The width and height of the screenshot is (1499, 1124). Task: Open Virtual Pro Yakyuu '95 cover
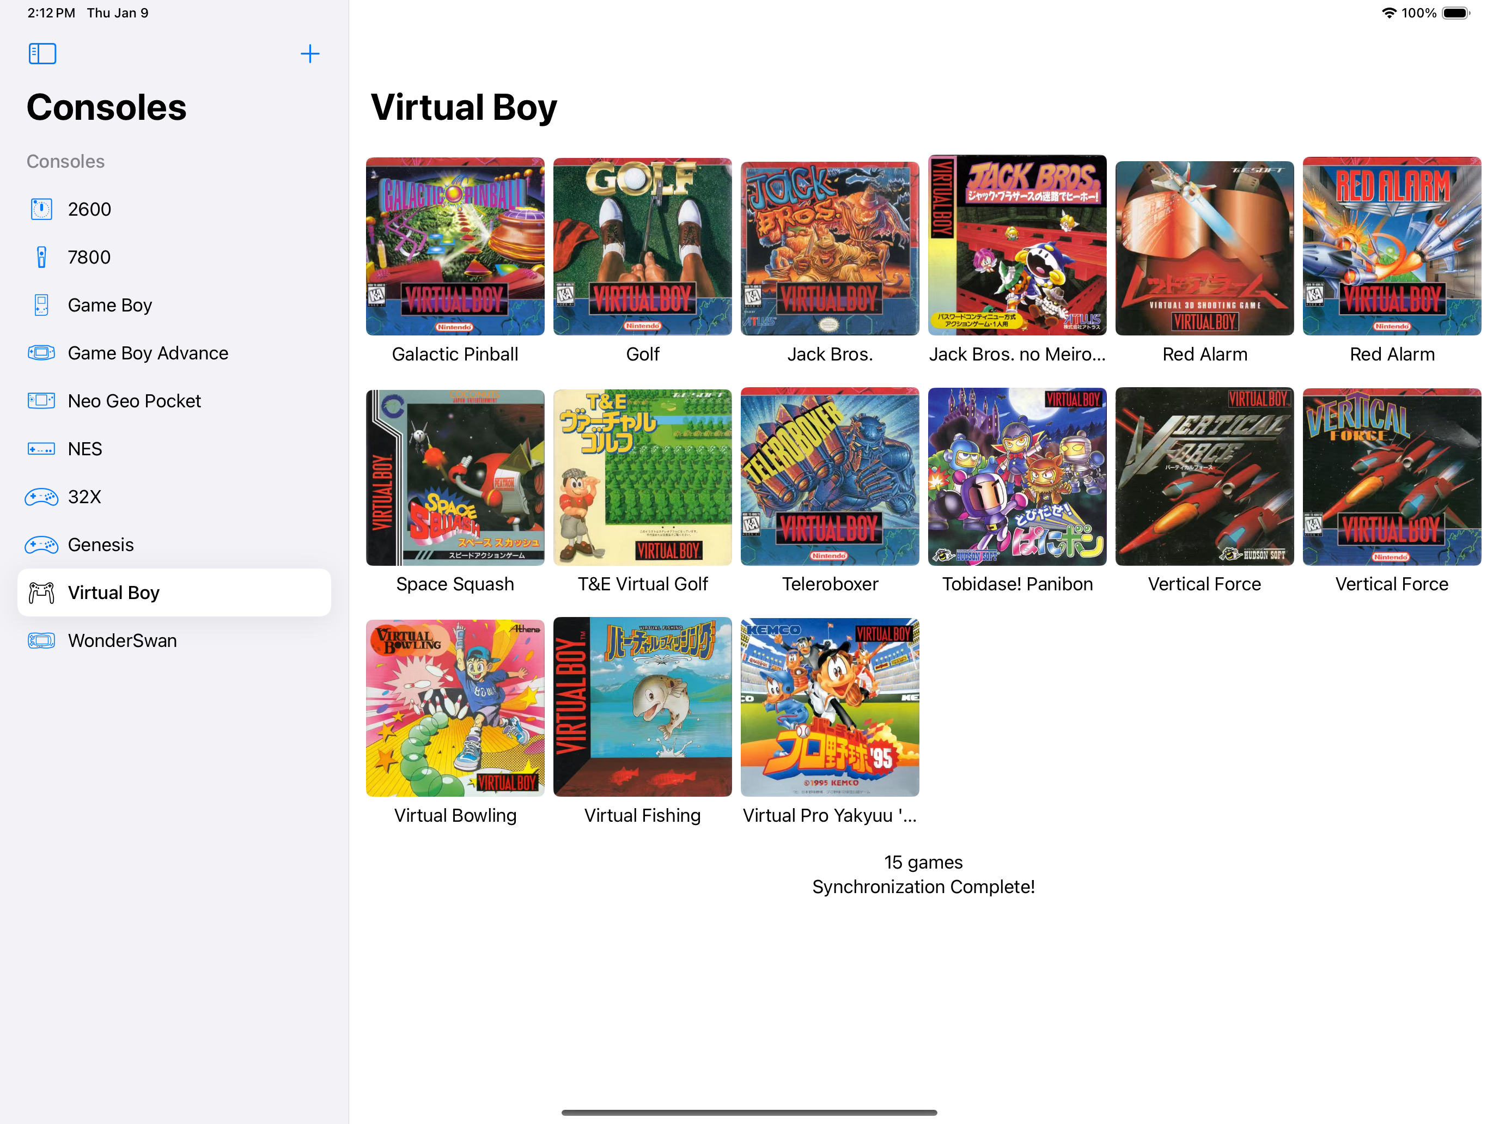(830, 707)
